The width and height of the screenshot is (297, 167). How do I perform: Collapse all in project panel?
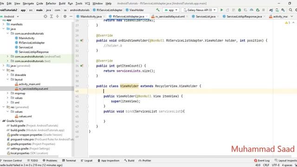[x=58, y=17]
